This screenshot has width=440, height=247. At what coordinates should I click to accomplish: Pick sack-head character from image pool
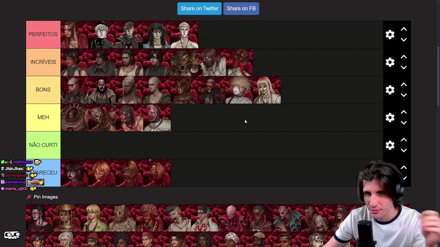click(122, 218)
